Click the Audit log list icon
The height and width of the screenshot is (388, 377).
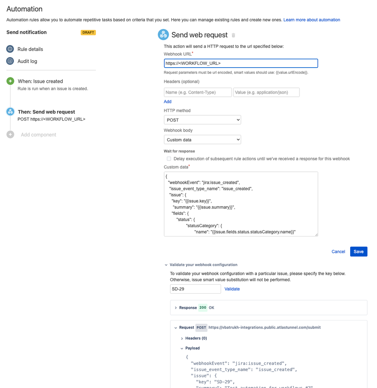point(10,60)
